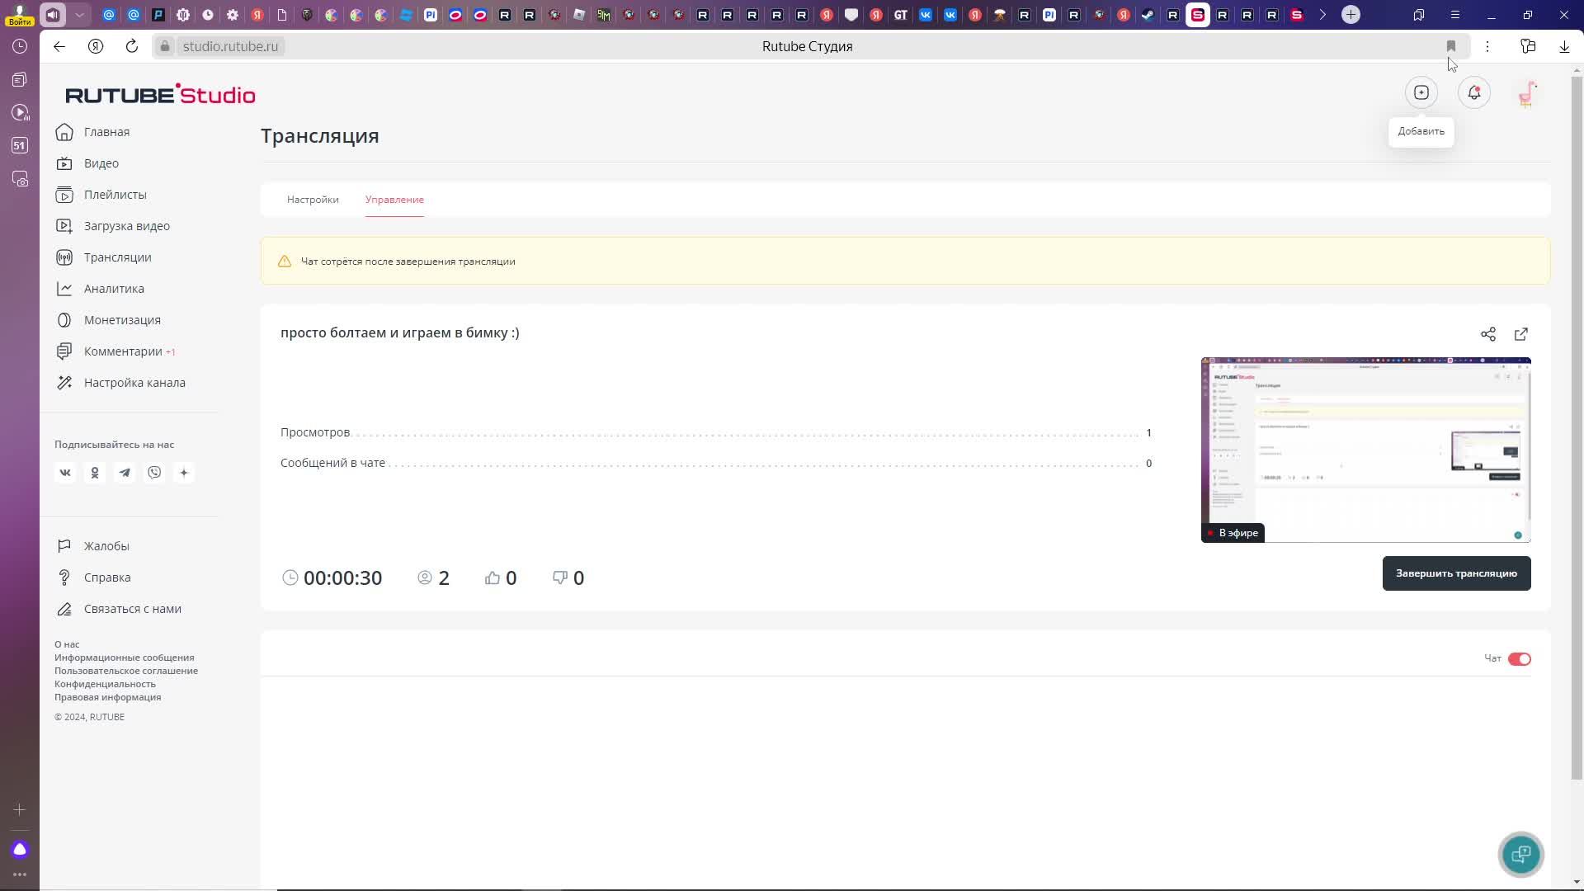
Task: Click the Yandex home icon in toolbar
Action: click(96, 46)
